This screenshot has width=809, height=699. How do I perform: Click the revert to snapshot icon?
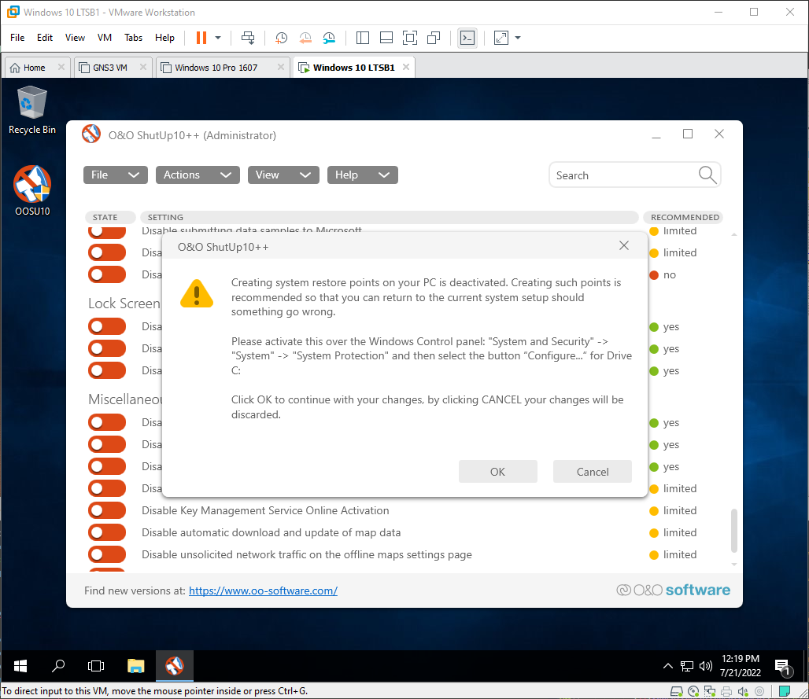[305, 38]
